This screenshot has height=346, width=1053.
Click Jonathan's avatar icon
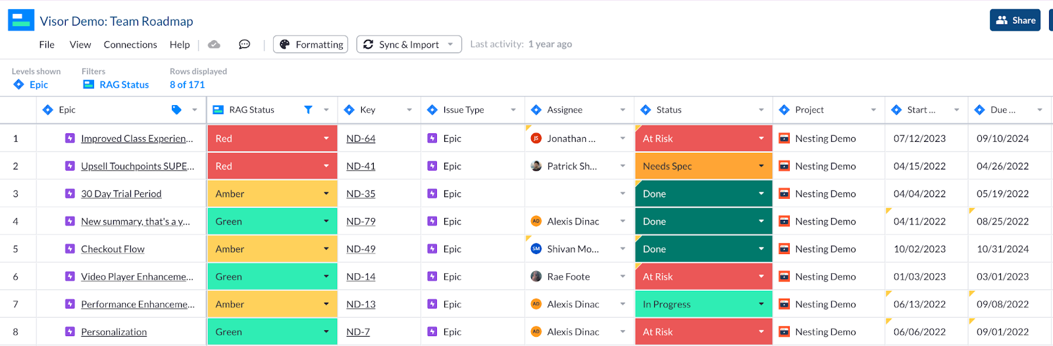(536, 139)
